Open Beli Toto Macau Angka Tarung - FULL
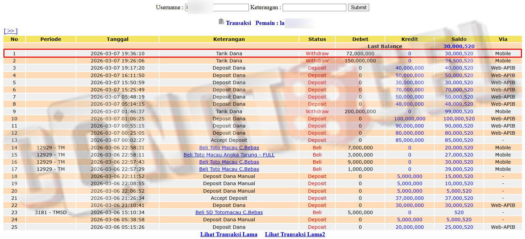The image size is (525, 239). coord(229,155)
